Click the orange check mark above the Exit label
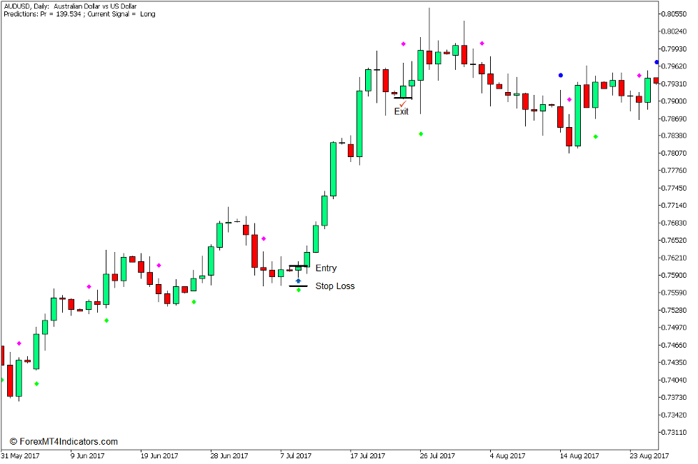 pos(403,104)
